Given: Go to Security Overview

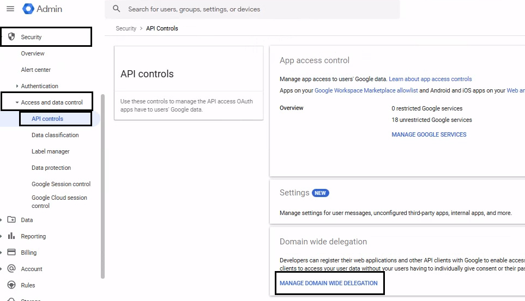Looking at the screenshot, I should tap(33, 53).
